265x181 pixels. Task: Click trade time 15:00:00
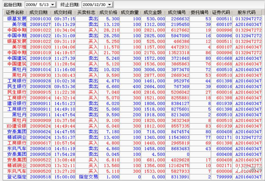pyautogui.click(x=65, y=177)
